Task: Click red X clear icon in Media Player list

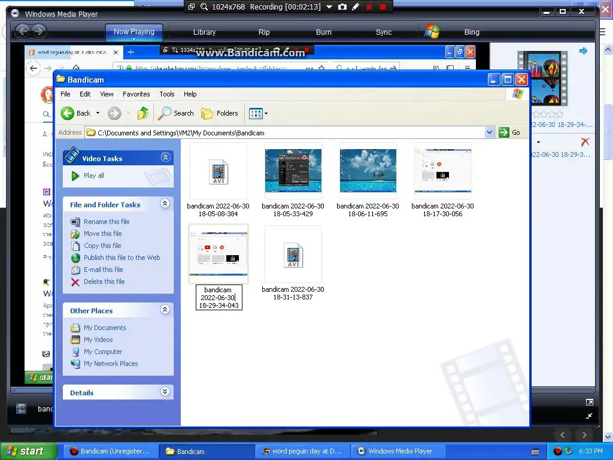Action: [585, 141]
